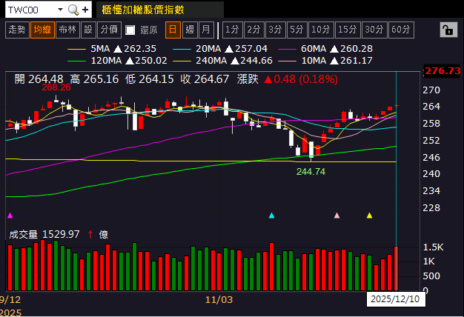Select the 30分 interval

(374, 30)
